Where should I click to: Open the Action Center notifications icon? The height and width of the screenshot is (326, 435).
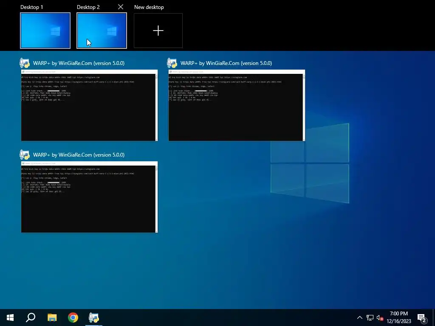422,318
